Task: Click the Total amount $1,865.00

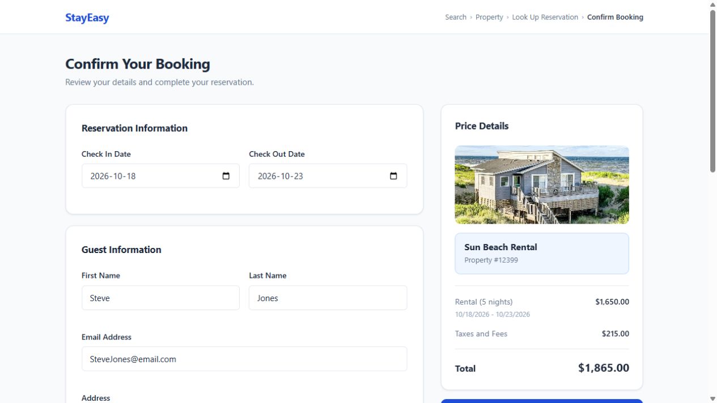Action: (604, 368)
